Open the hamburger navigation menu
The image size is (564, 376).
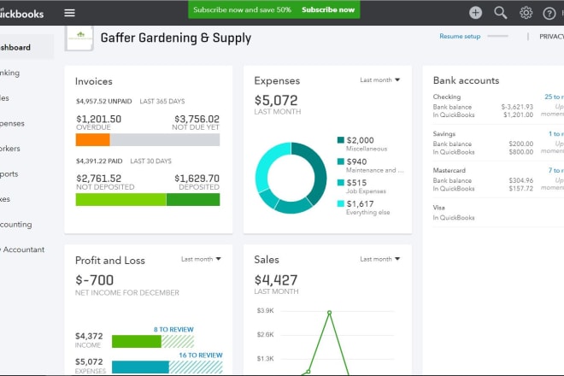(x=69, y=13)
